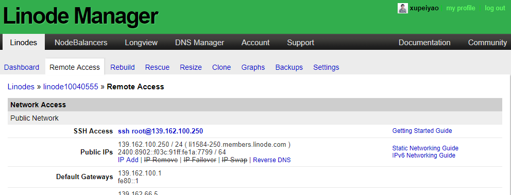Select the Remote Access subtab
The image size is (511, 195).
(x=75, y=67)
